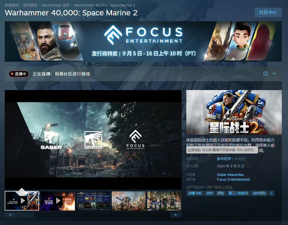Open Focus Entertainment publisher link
Screen dimensions: 288x225
(233, 179)
